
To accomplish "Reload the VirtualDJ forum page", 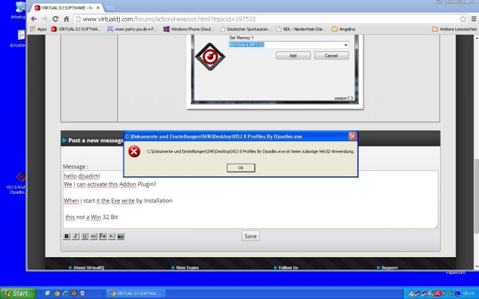I will (56, 19).
